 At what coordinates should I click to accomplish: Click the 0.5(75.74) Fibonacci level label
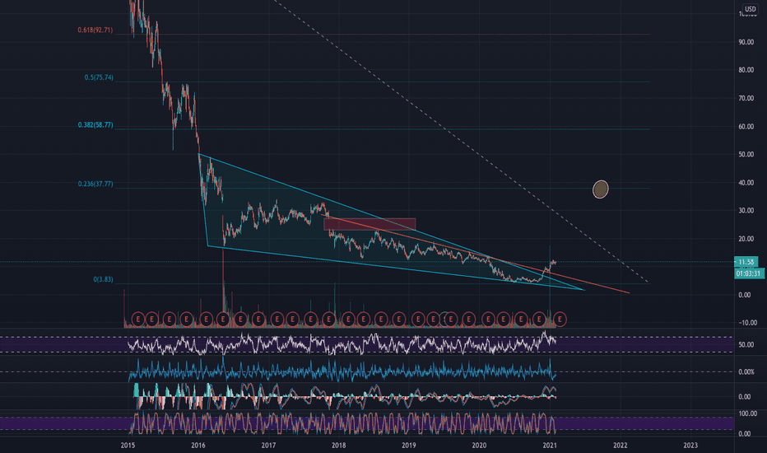pos(99,77)
